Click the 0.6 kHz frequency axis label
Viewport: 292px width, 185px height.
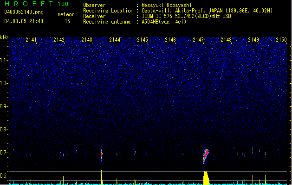tap(4, 176)
